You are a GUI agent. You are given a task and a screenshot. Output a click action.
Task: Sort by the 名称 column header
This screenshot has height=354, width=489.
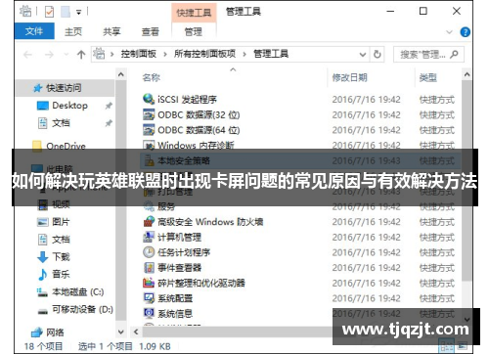pyautogui.click(x=152, y=77)
